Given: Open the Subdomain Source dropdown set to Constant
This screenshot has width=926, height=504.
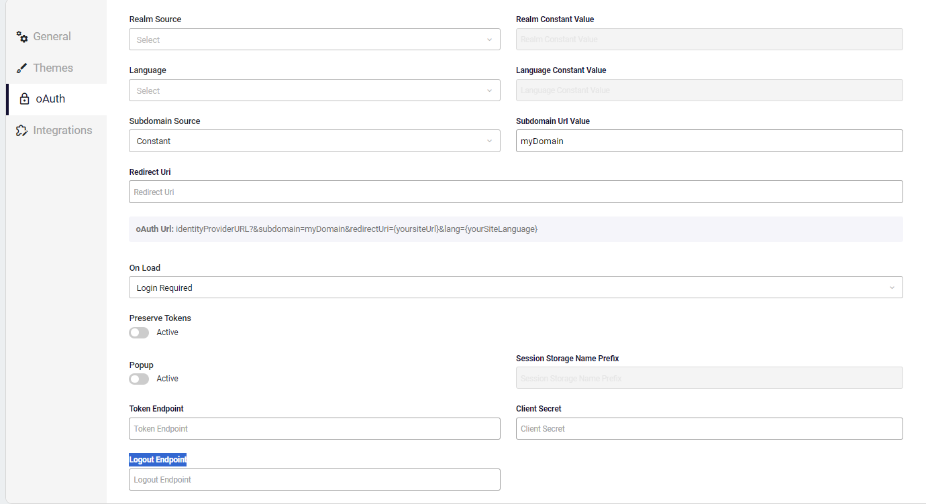Looking at the screenshot, I should [x=314, y=141].
